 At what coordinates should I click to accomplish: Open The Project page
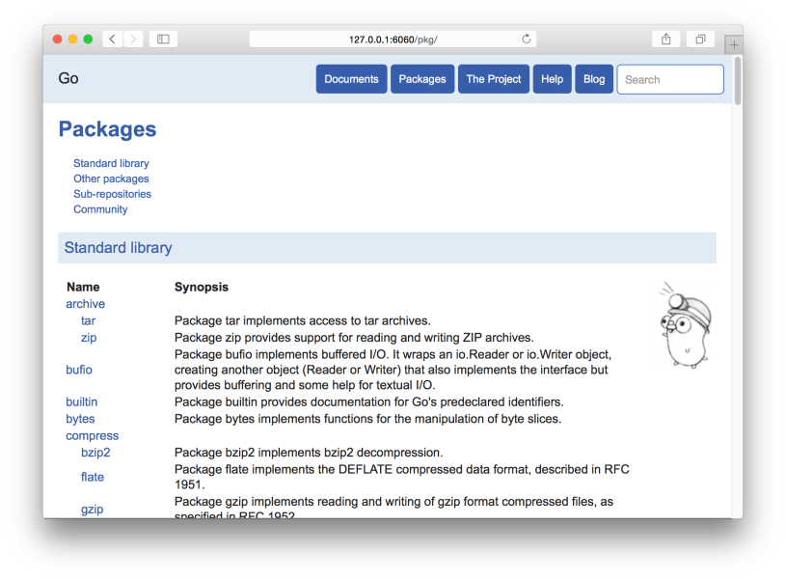[494, 79]
